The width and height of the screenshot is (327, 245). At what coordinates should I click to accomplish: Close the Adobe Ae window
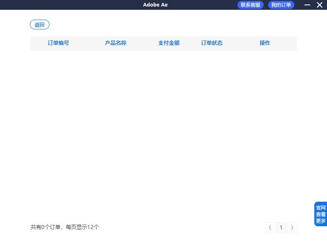tap(320, 5)
